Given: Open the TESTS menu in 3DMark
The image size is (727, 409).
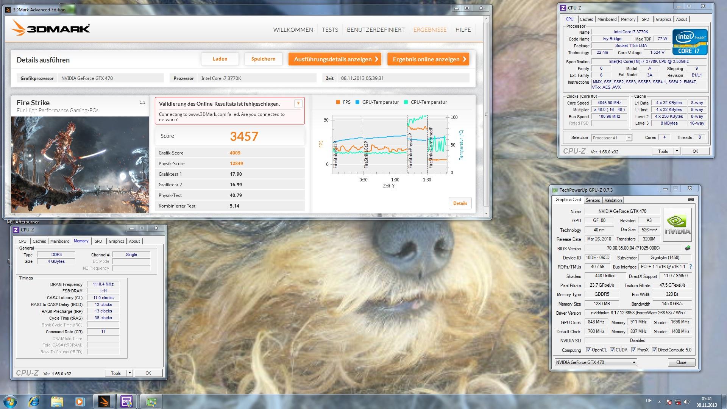Looking at the screenshot, I should [x=330, y=30].
